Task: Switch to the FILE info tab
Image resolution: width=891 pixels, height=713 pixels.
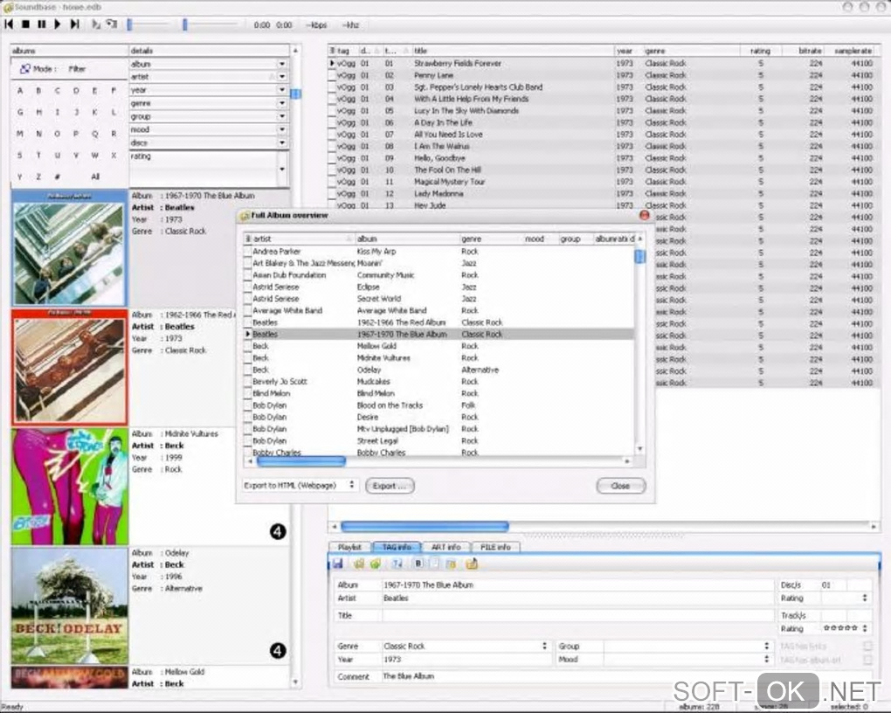Action: click(x=495, y=547)
